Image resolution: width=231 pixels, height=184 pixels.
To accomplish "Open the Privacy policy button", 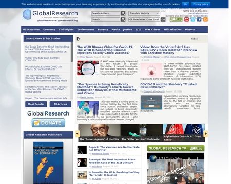I will point(201,4).
